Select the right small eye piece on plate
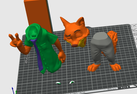This screenshot has width=137, height=94. pyautogui.click(x=72, y=82)
